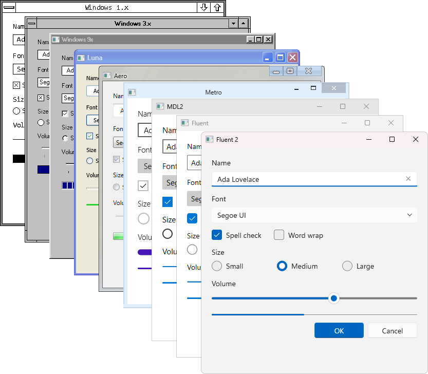Viewport: 428px width, 374px height.
Task: Maximize the Metro window
Action: pyautogui.click(x=313, y=88)
